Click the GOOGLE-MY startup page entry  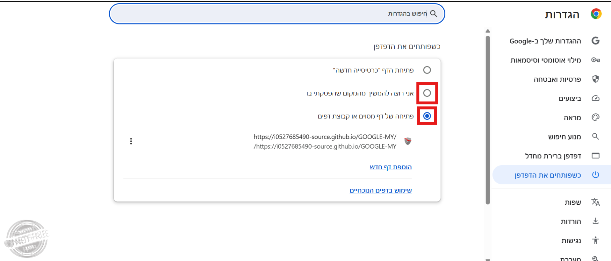325,142
